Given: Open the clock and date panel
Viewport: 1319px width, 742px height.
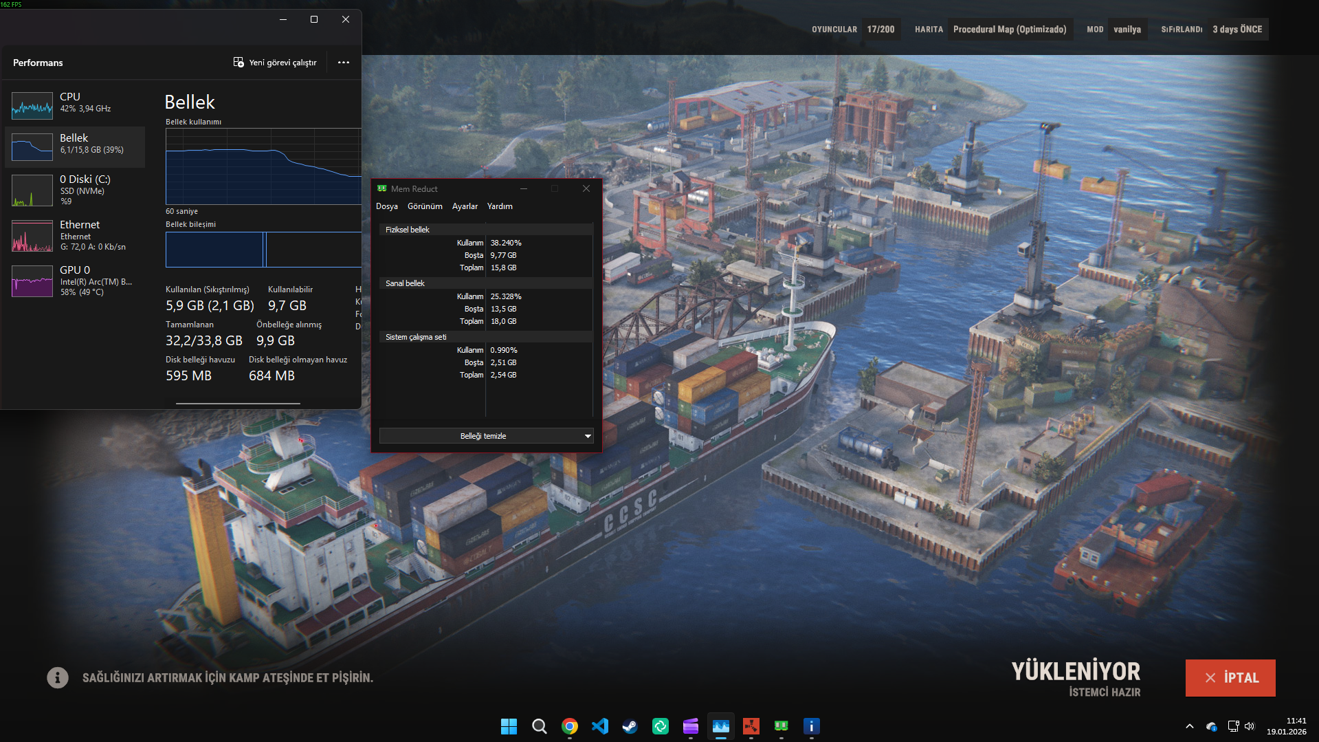Looking at the screenshot, I should pos(1287,726).
